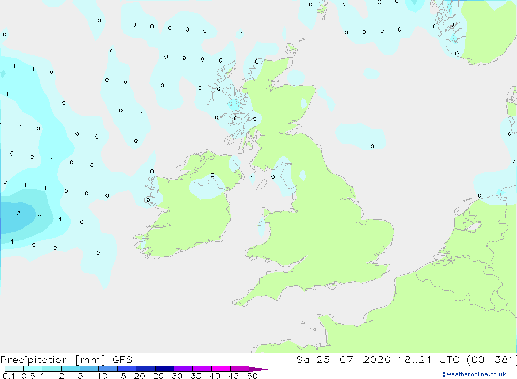This screenshot has height=379, width=517.
Task: Click the legend value 50
Action: point(252,376)
